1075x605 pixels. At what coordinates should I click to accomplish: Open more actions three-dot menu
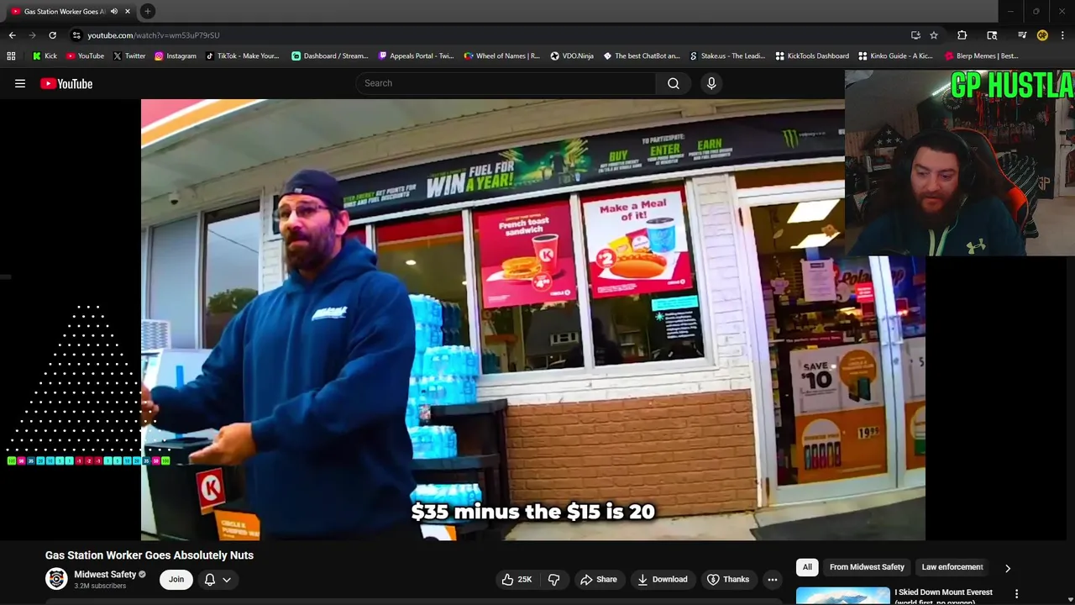pos(773,579)
